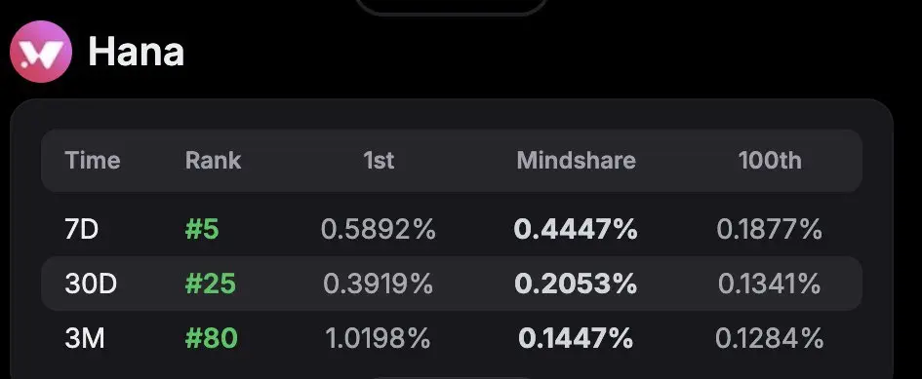
Task: Click the 1.0198% first-place value
Action: [379, 338]
